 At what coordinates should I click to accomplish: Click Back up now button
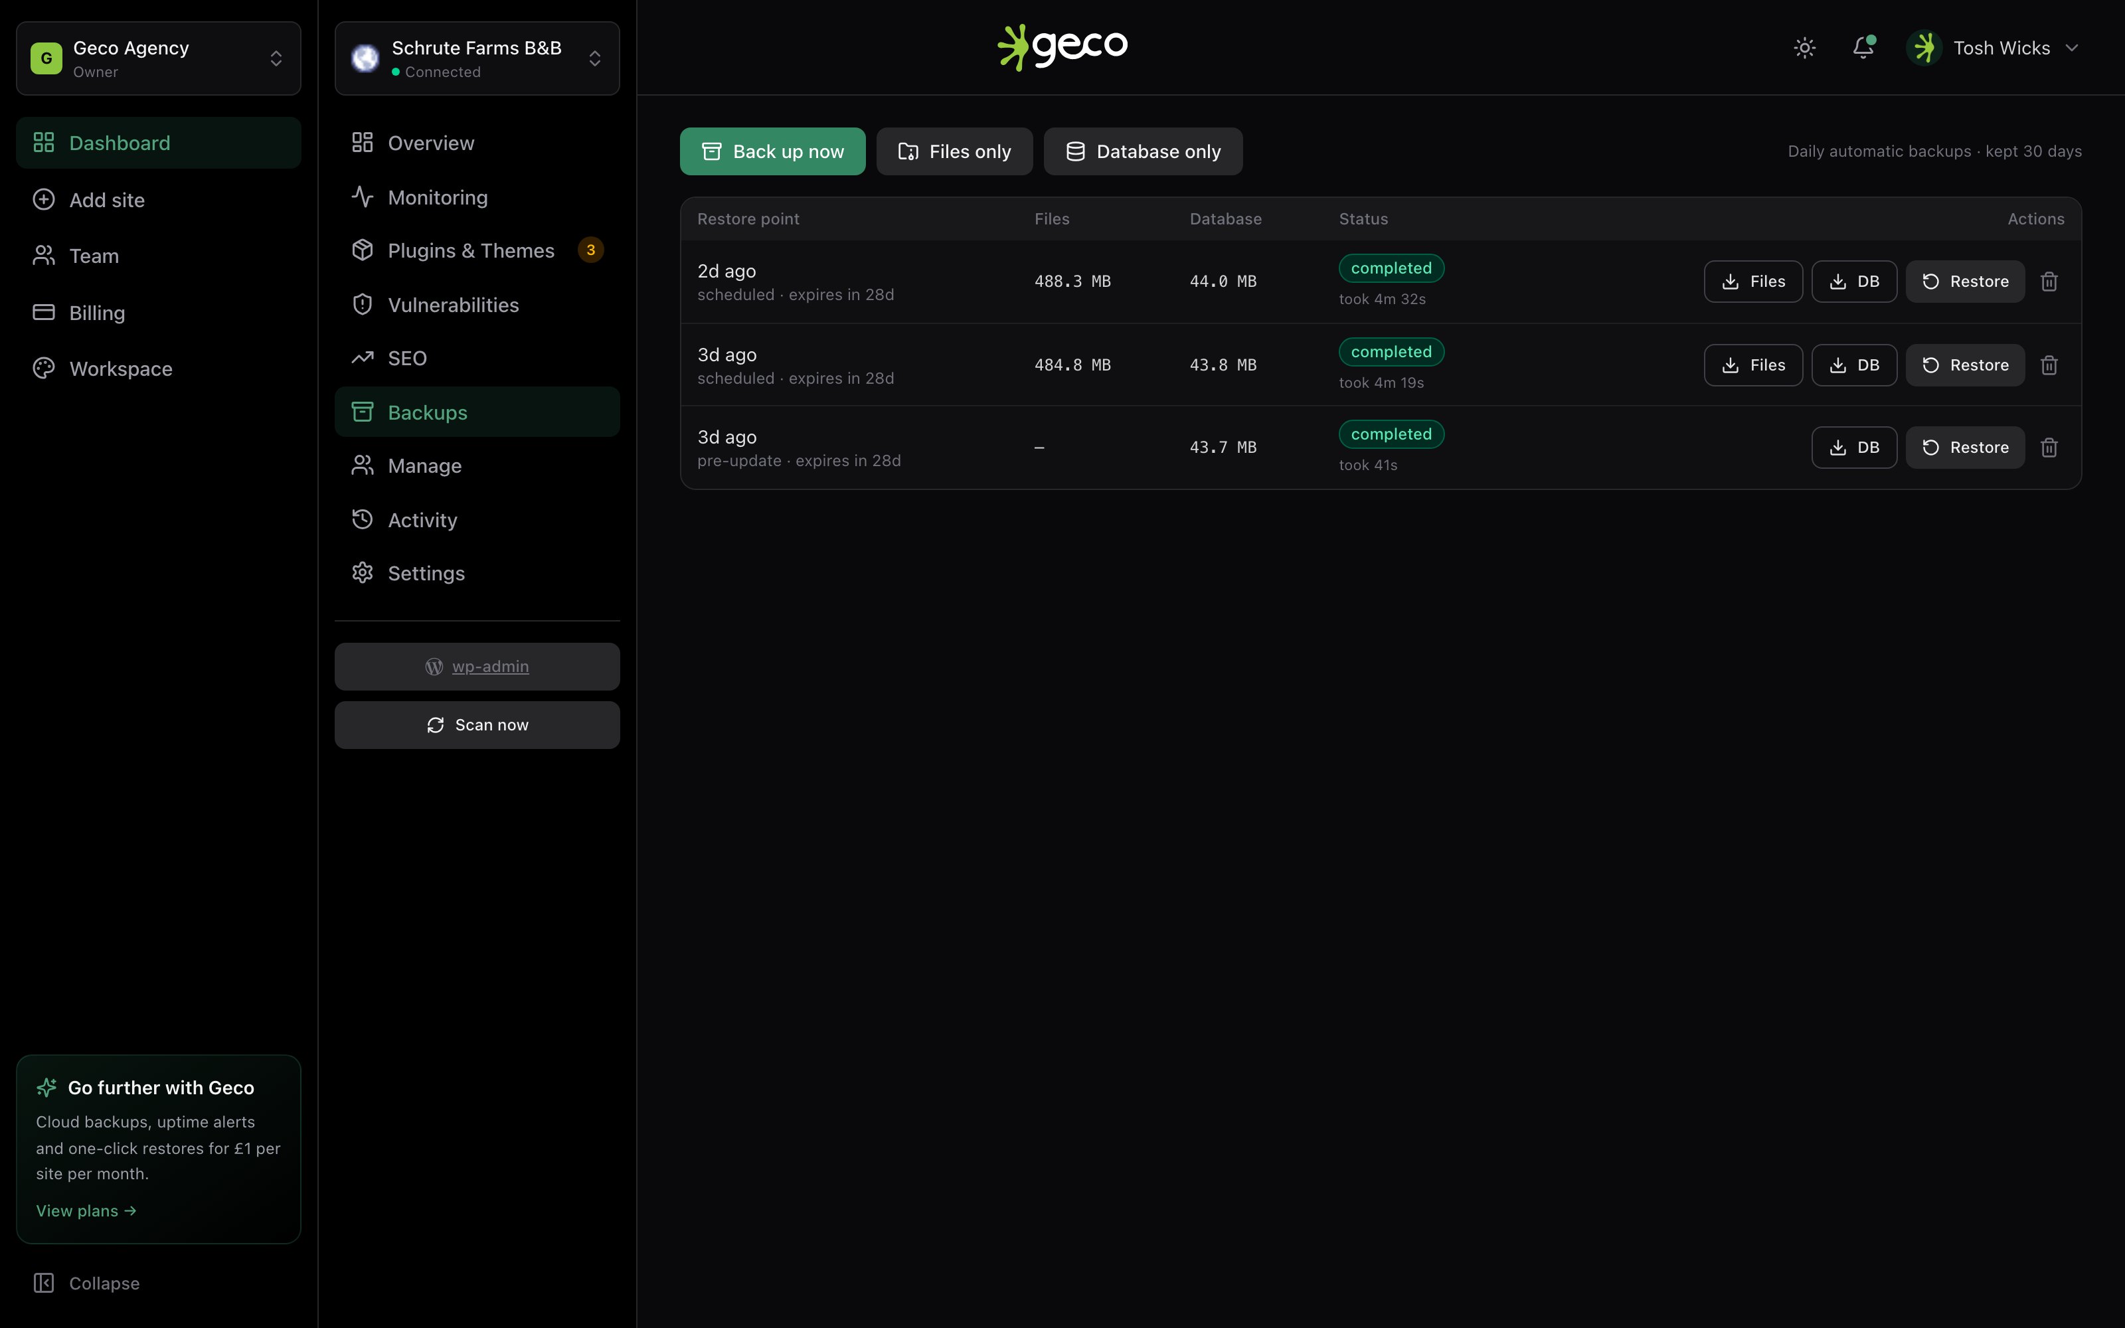pos(773,151)
